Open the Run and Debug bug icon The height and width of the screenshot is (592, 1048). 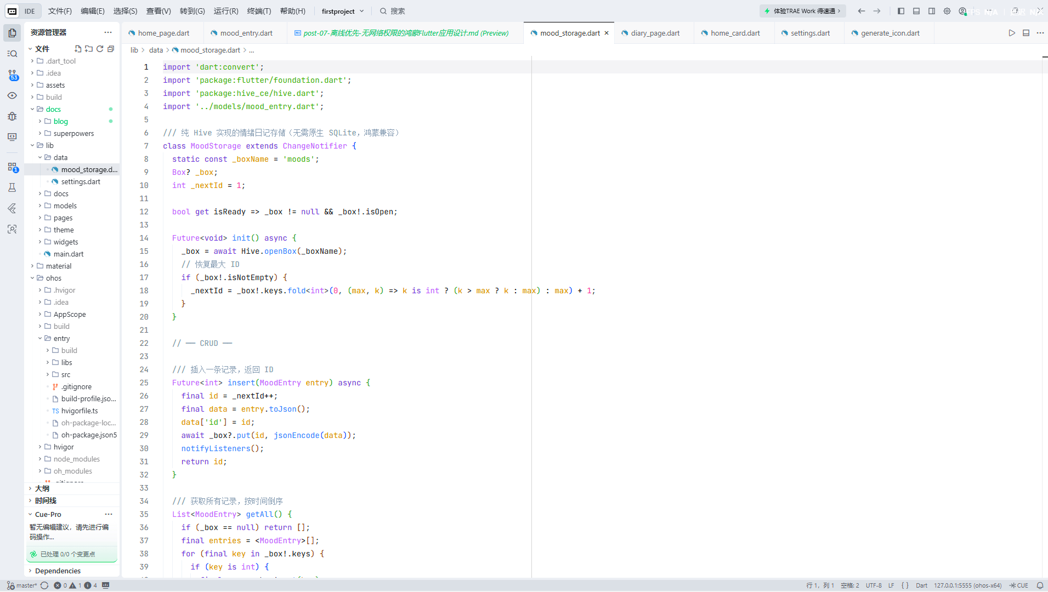12,116
